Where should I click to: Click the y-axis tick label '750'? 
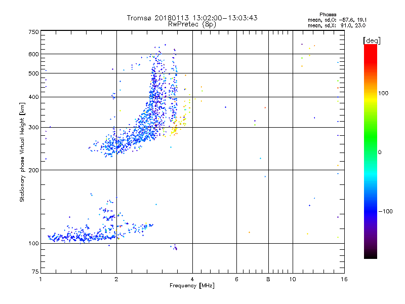tap(34, 32)
